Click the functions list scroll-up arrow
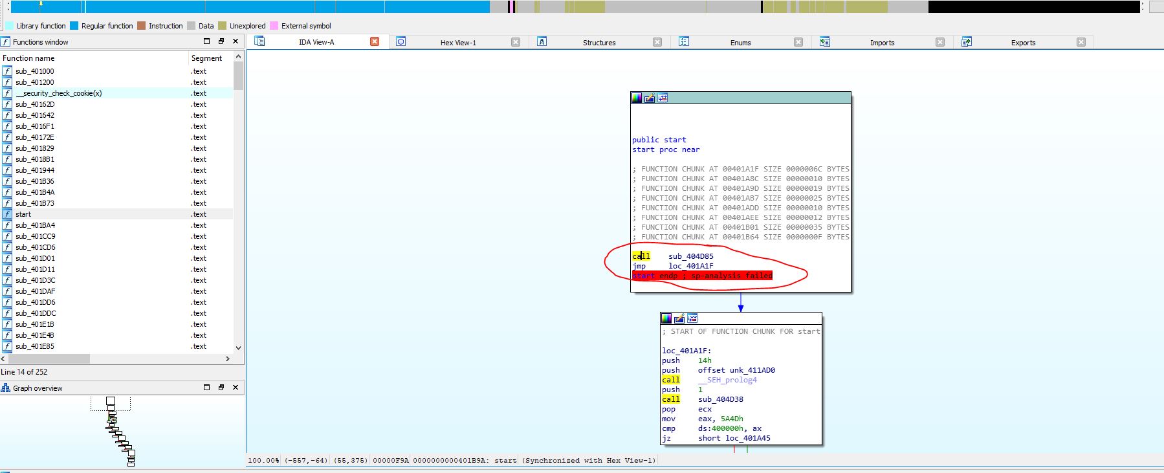Screen dimensions: 1164x473 point(238,57)
